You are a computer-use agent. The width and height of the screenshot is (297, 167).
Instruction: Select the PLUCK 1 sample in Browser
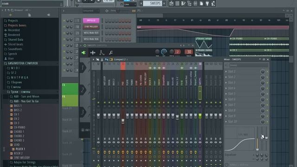coord(20,149)
